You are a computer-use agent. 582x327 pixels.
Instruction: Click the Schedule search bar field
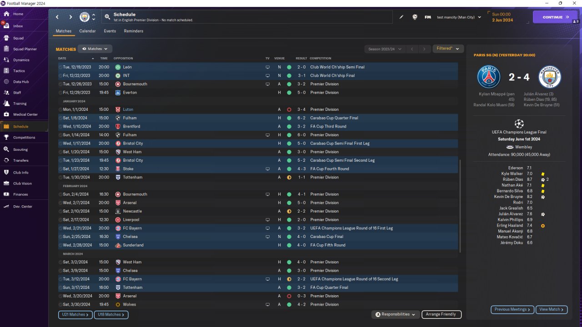[x=247, y=17]
